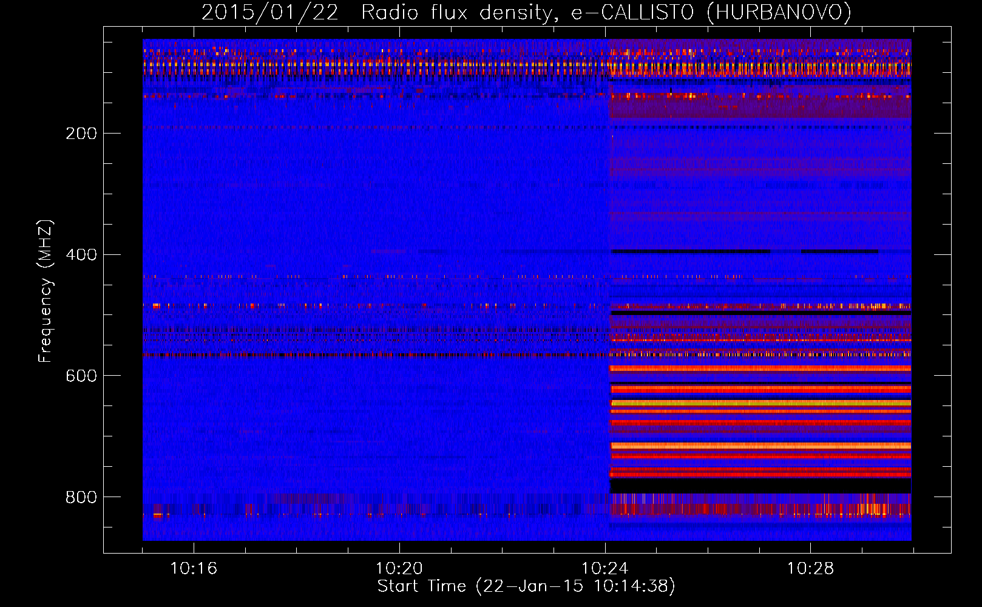Click the 800 frequency tick label
The image size is (982, 607).
coord(81,497)
